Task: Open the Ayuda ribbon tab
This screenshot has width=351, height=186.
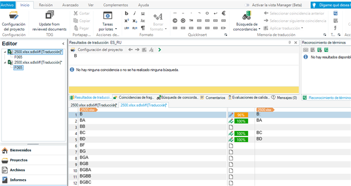Action: (x=143, y=5)
